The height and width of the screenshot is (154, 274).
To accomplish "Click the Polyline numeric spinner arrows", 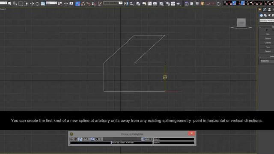I will [152, 139].
